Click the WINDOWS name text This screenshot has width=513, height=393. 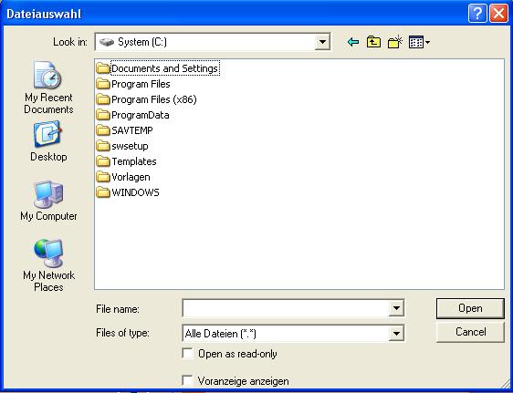[135, 192]
